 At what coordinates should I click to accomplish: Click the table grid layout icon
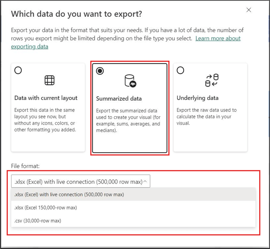point(49,80)
